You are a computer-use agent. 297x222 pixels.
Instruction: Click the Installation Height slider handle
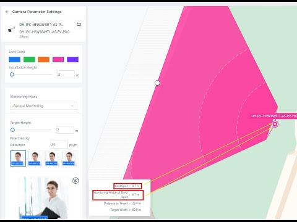coord(12,75)
